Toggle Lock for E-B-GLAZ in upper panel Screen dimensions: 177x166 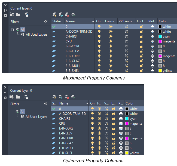141,61
